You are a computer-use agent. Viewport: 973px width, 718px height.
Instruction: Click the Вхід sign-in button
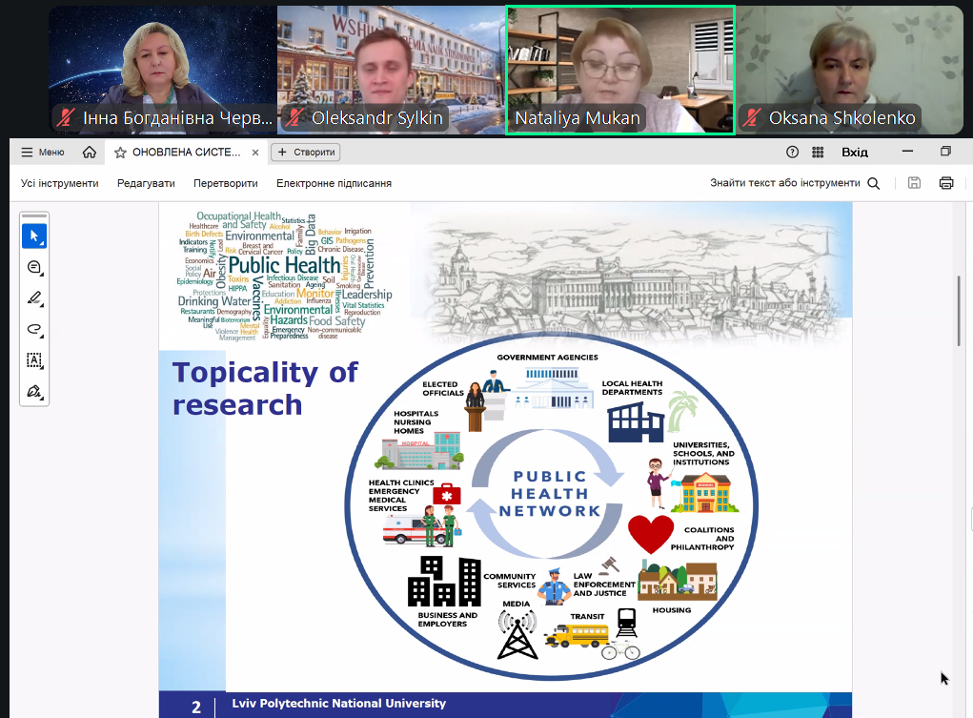(x=855, y=153)
